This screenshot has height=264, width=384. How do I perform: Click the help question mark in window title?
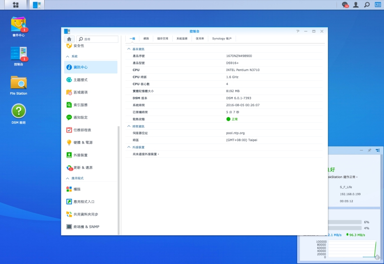tap(298, 31)
